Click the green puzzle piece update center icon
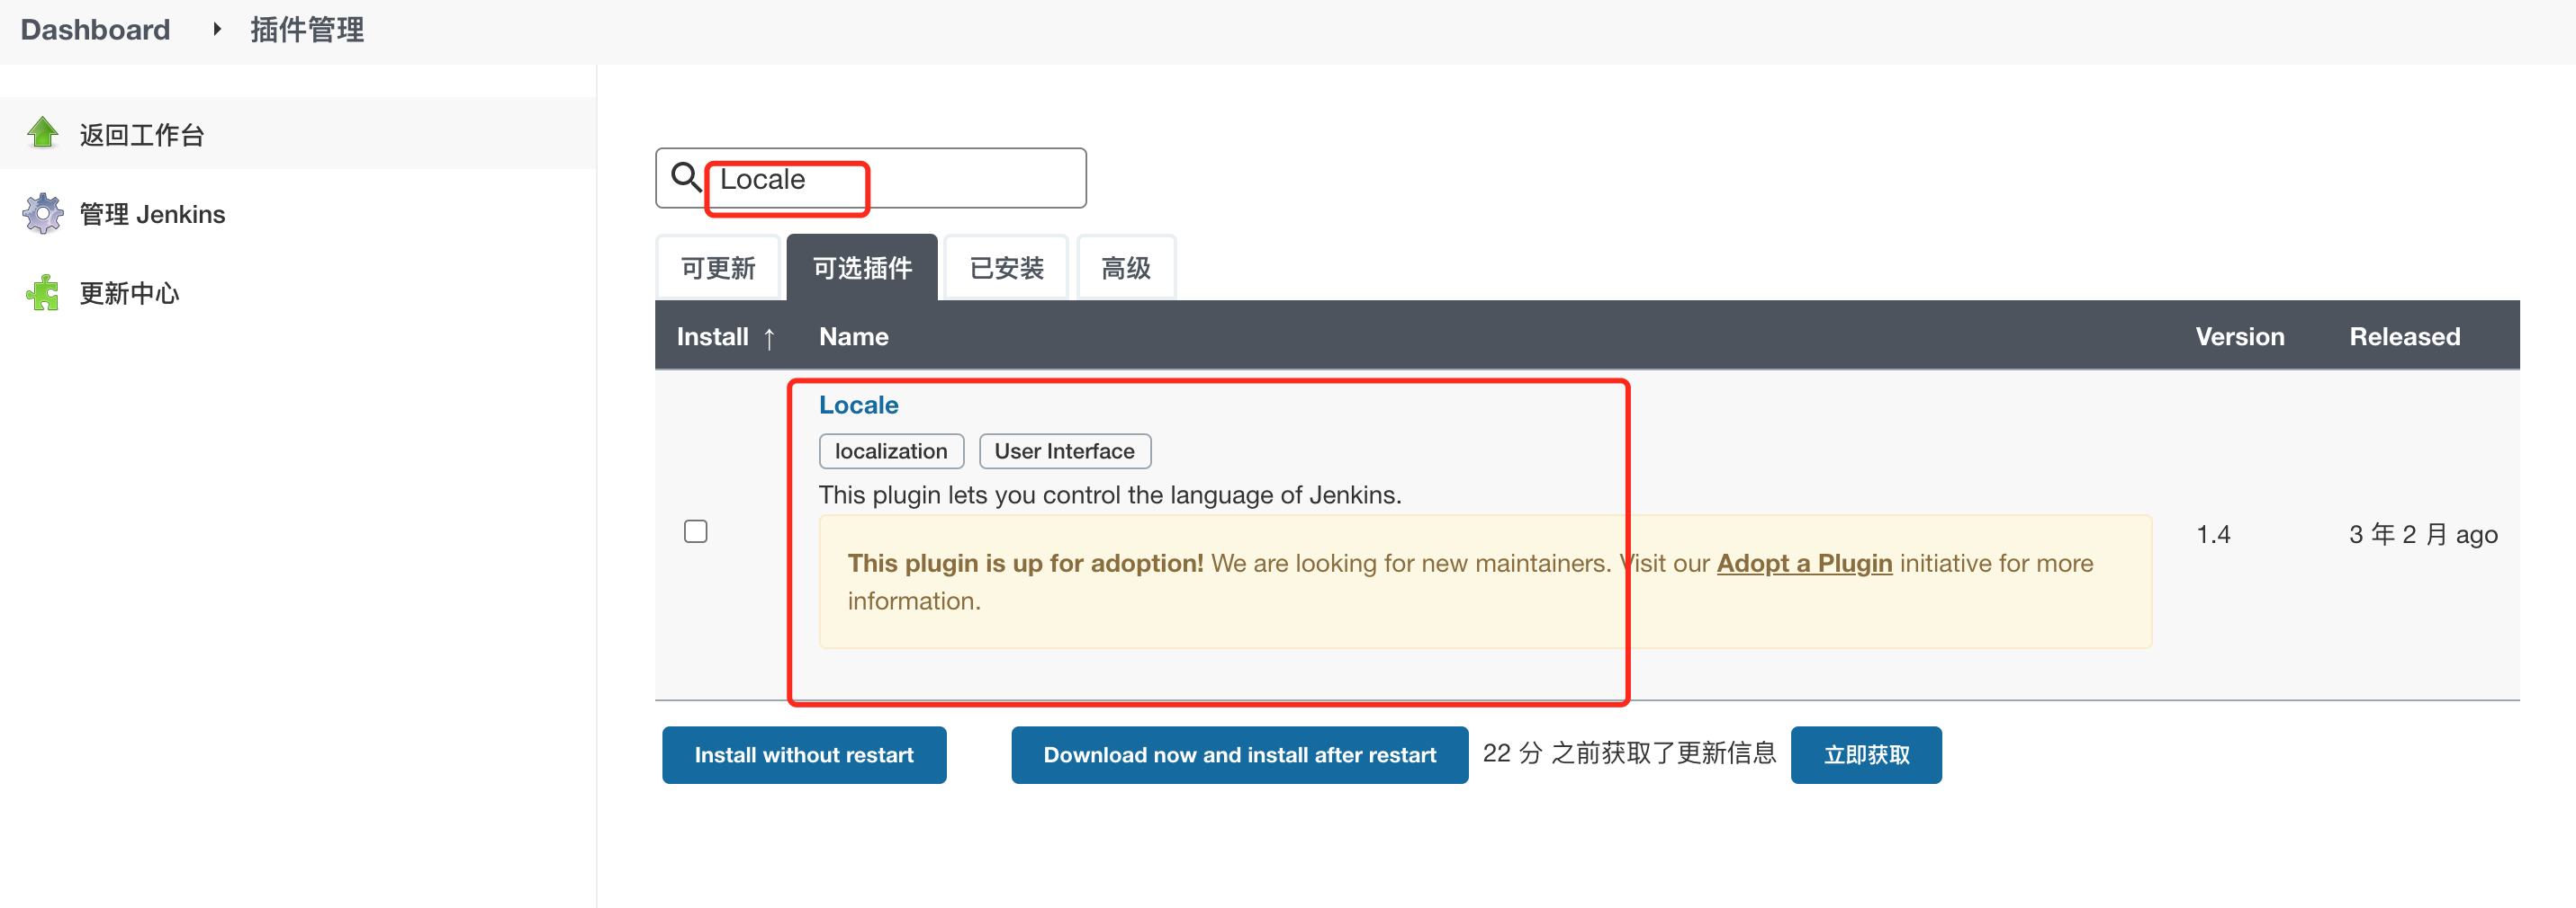This screenshot has width=2576, height=908. pos(43,293)
